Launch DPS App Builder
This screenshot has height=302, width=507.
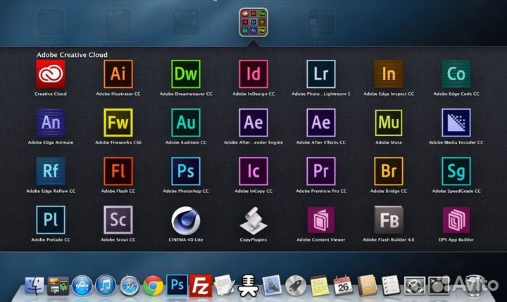tap(456, 220)
